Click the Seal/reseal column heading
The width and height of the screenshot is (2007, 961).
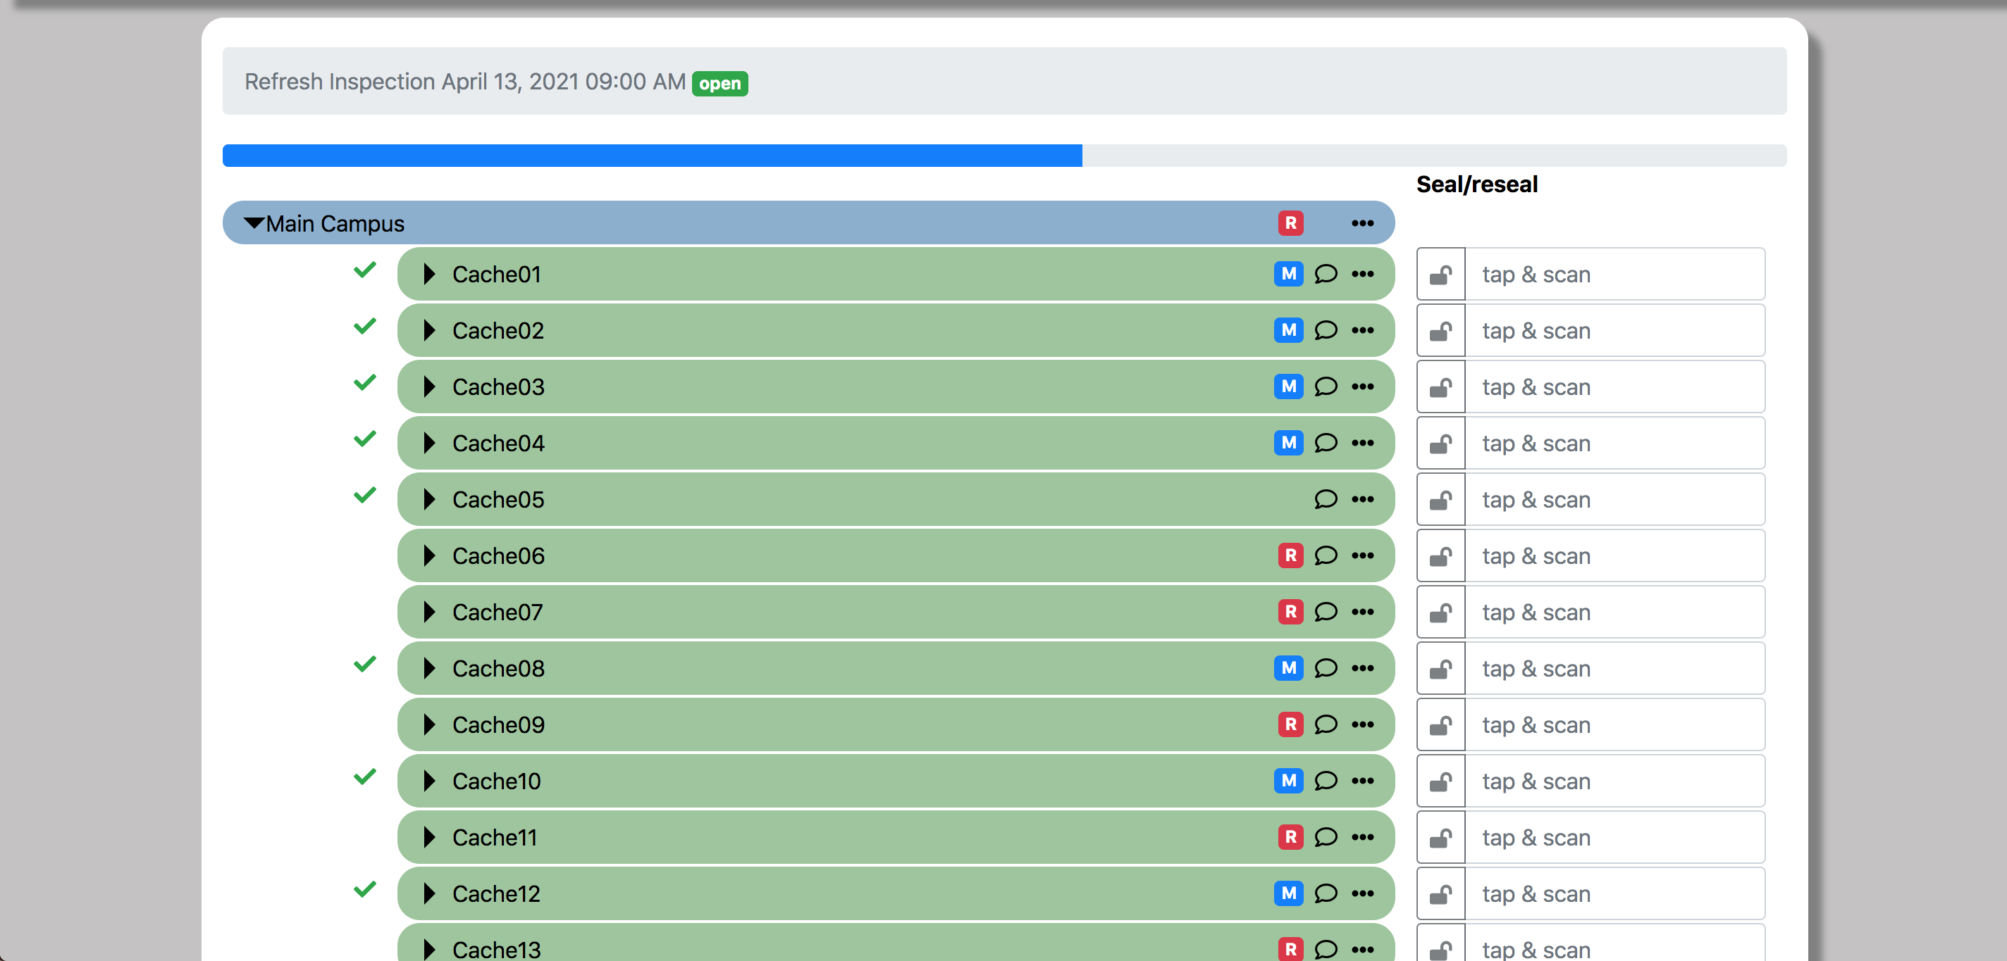pos(1476,184)
